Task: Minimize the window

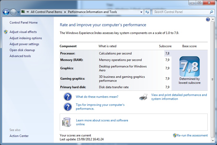Action: coord(192,3)
